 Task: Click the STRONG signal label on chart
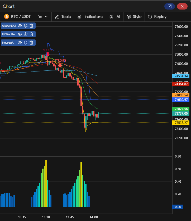60,60
